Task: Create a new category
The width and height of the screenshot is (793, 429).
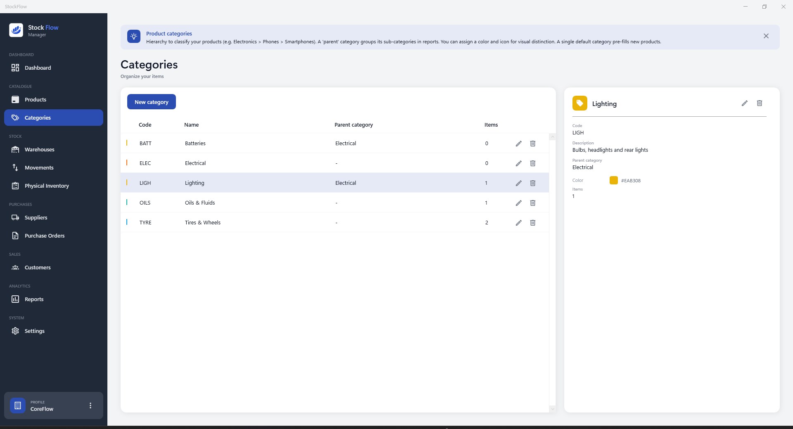Action: coord(152,102)
